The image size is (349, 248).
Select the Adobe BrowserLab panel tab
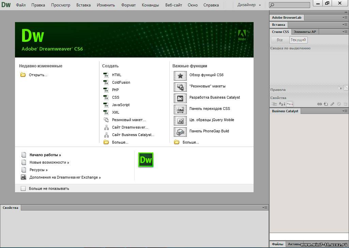pos(287,17)
